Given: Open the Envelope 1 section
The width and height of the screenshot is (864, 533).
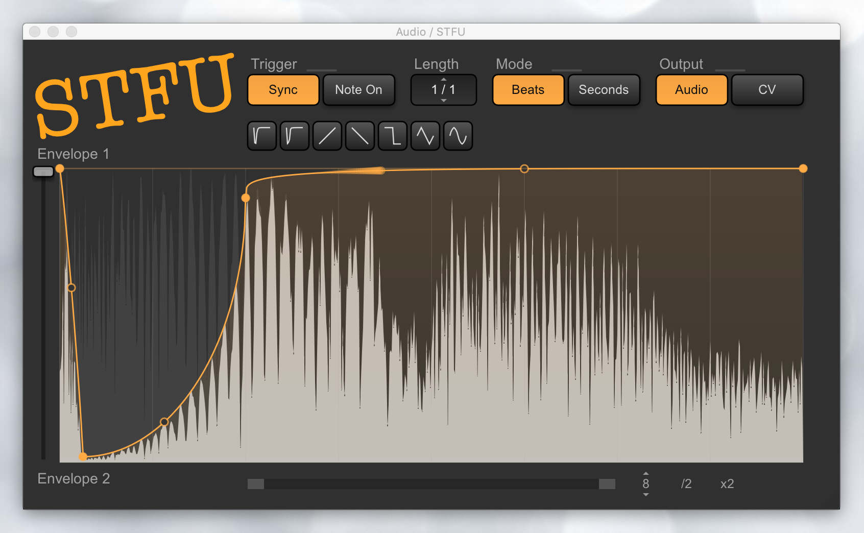Looking at the screenshot, I should (74, 154).
